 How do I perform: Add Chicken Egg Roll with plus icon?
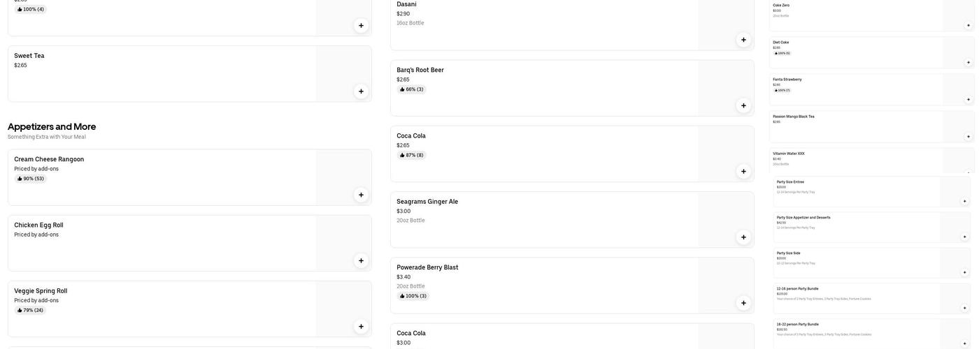point(361,261)
